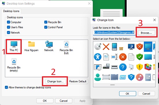Image resolution: width=159 pixels, height=105 pixels.
Task: Select the Recycle Bin (full) icon
Action: tap(66, 48)
